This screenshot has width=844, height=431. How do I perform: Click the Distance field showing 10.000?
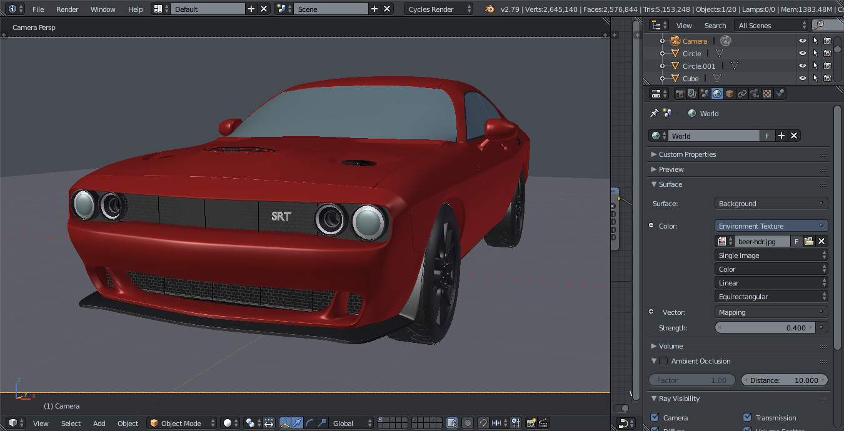[785, 380]
